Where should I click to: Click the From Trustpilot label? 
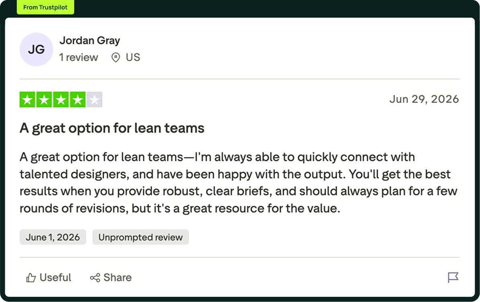[x=45, y=7]
